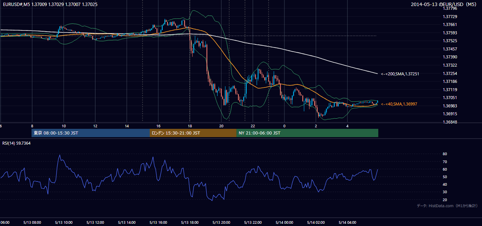Select the 200 SMA value label 1.37251

400,74
